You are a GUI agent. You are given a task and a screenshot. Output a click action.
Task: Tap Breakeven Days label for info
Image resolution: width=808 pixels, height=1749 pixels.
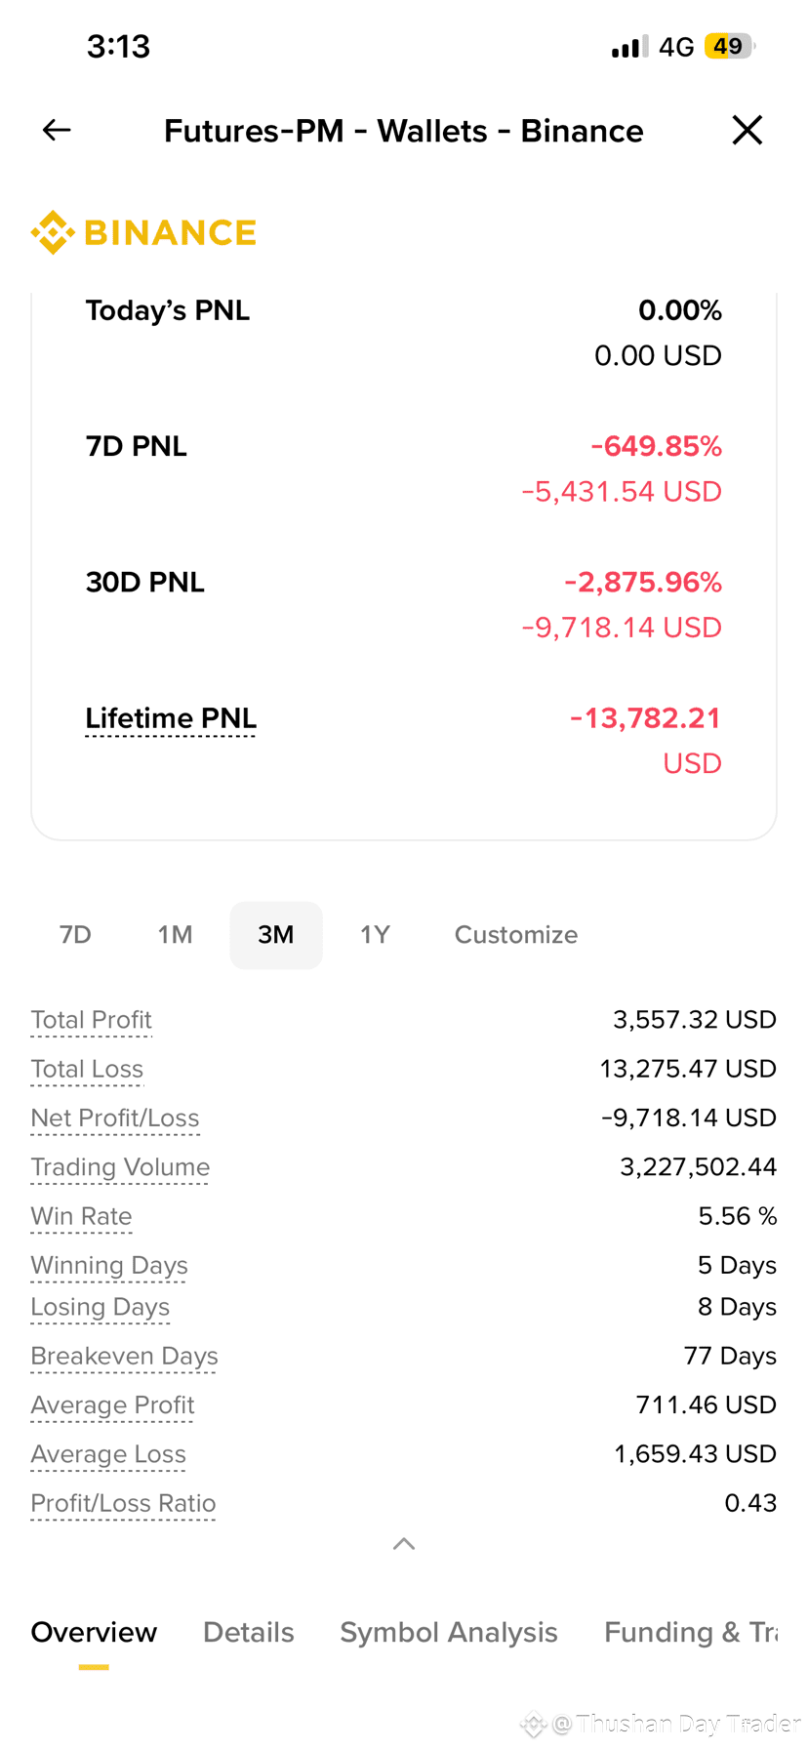coord(124,1357)
